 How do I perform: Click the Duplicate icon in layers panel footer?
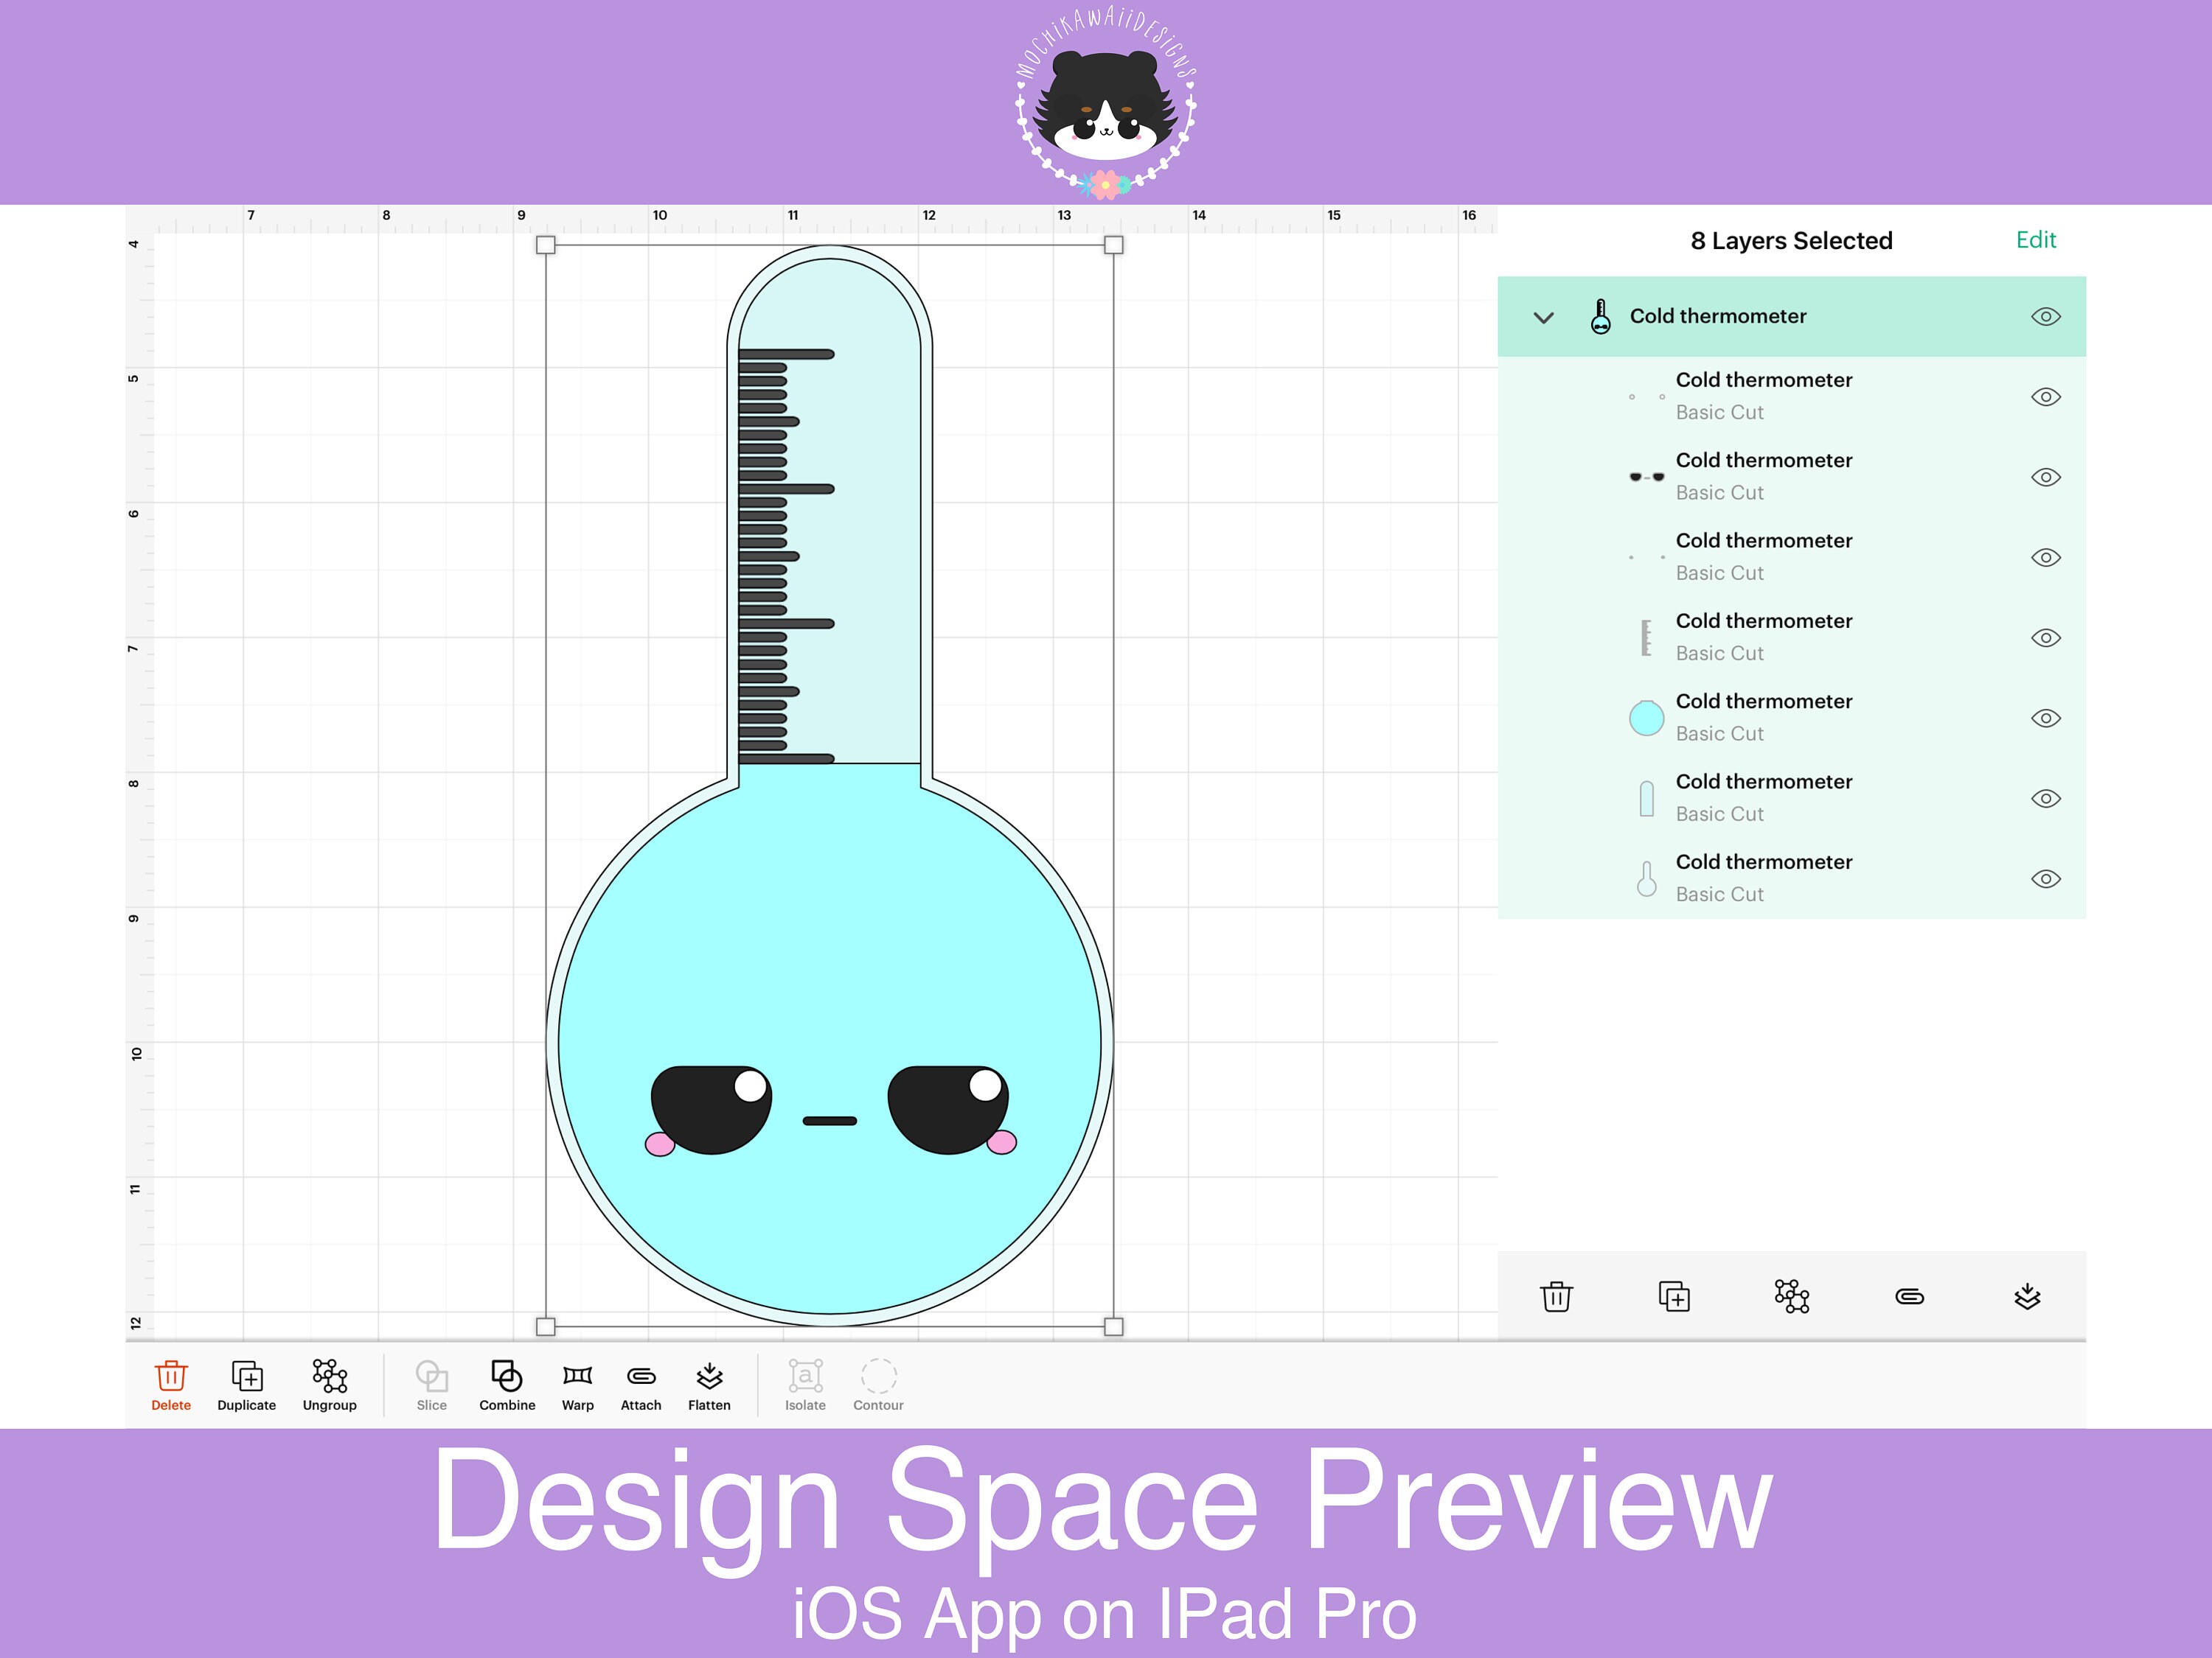(1674, 1296)
